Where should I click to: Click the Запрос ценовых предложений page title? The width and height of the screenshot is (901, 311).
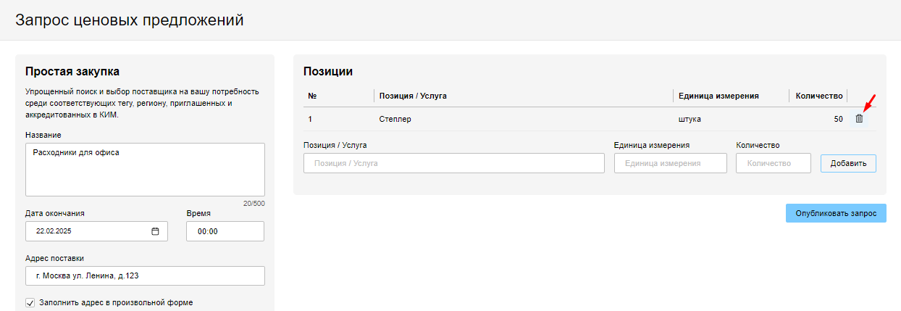pos(130,20)
